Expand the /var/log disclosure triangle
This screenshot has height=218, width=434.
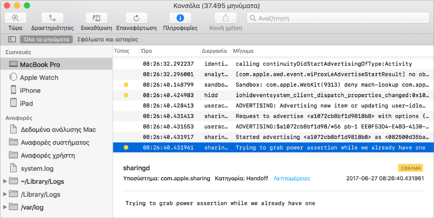pos(5,207)
